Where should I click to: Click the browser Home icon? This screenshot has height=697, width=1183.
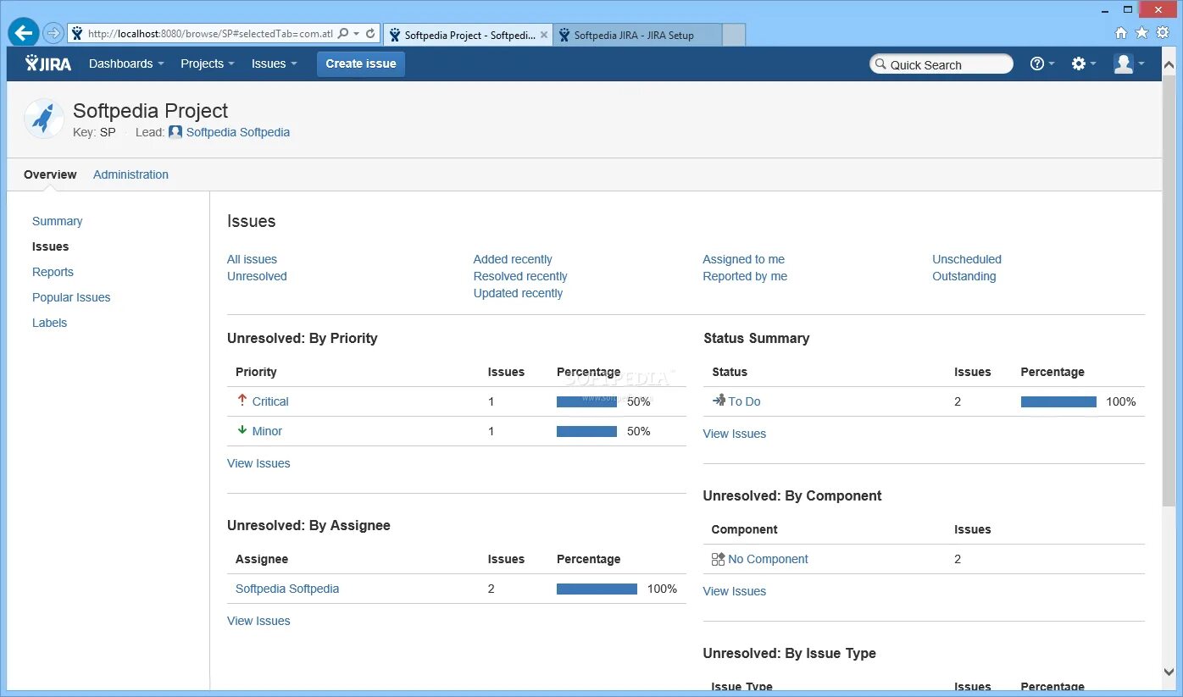pyautogui.click(x=1121, y=33)
